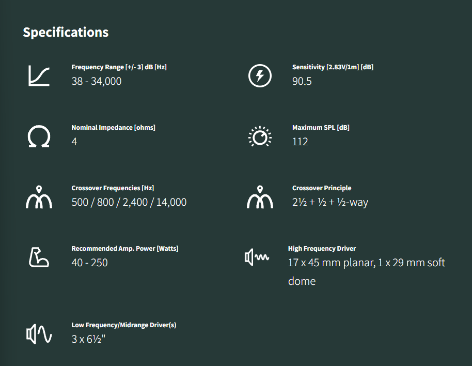Click the 500 / 800 / 2,400 / 14,000 text

[x=129, y=202]
